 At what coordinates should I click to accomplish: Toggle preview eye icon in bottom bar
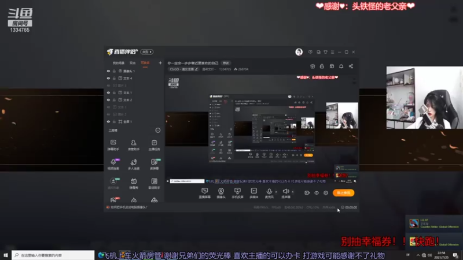tap(317, 193)
